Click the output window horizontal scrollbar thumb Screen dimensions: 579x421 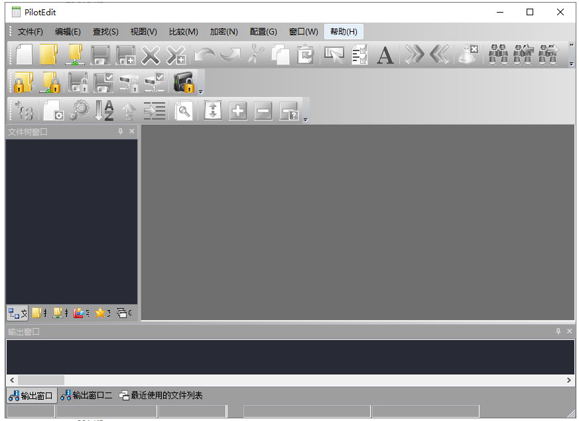point(41,380)
